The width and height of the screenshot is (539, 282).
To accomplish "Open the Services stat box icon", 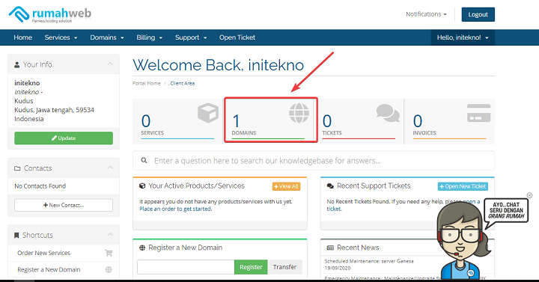I will click(208, 113).
